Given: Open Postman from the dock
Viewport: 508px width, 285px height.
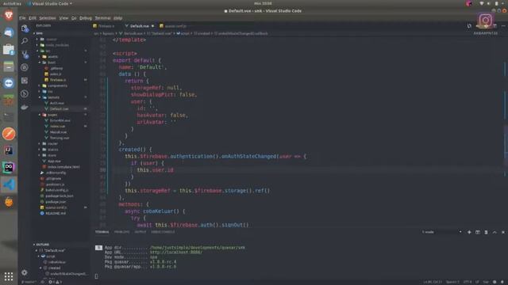Looking at the screenshot, I should pyautogui.click(x=9, y=134).
